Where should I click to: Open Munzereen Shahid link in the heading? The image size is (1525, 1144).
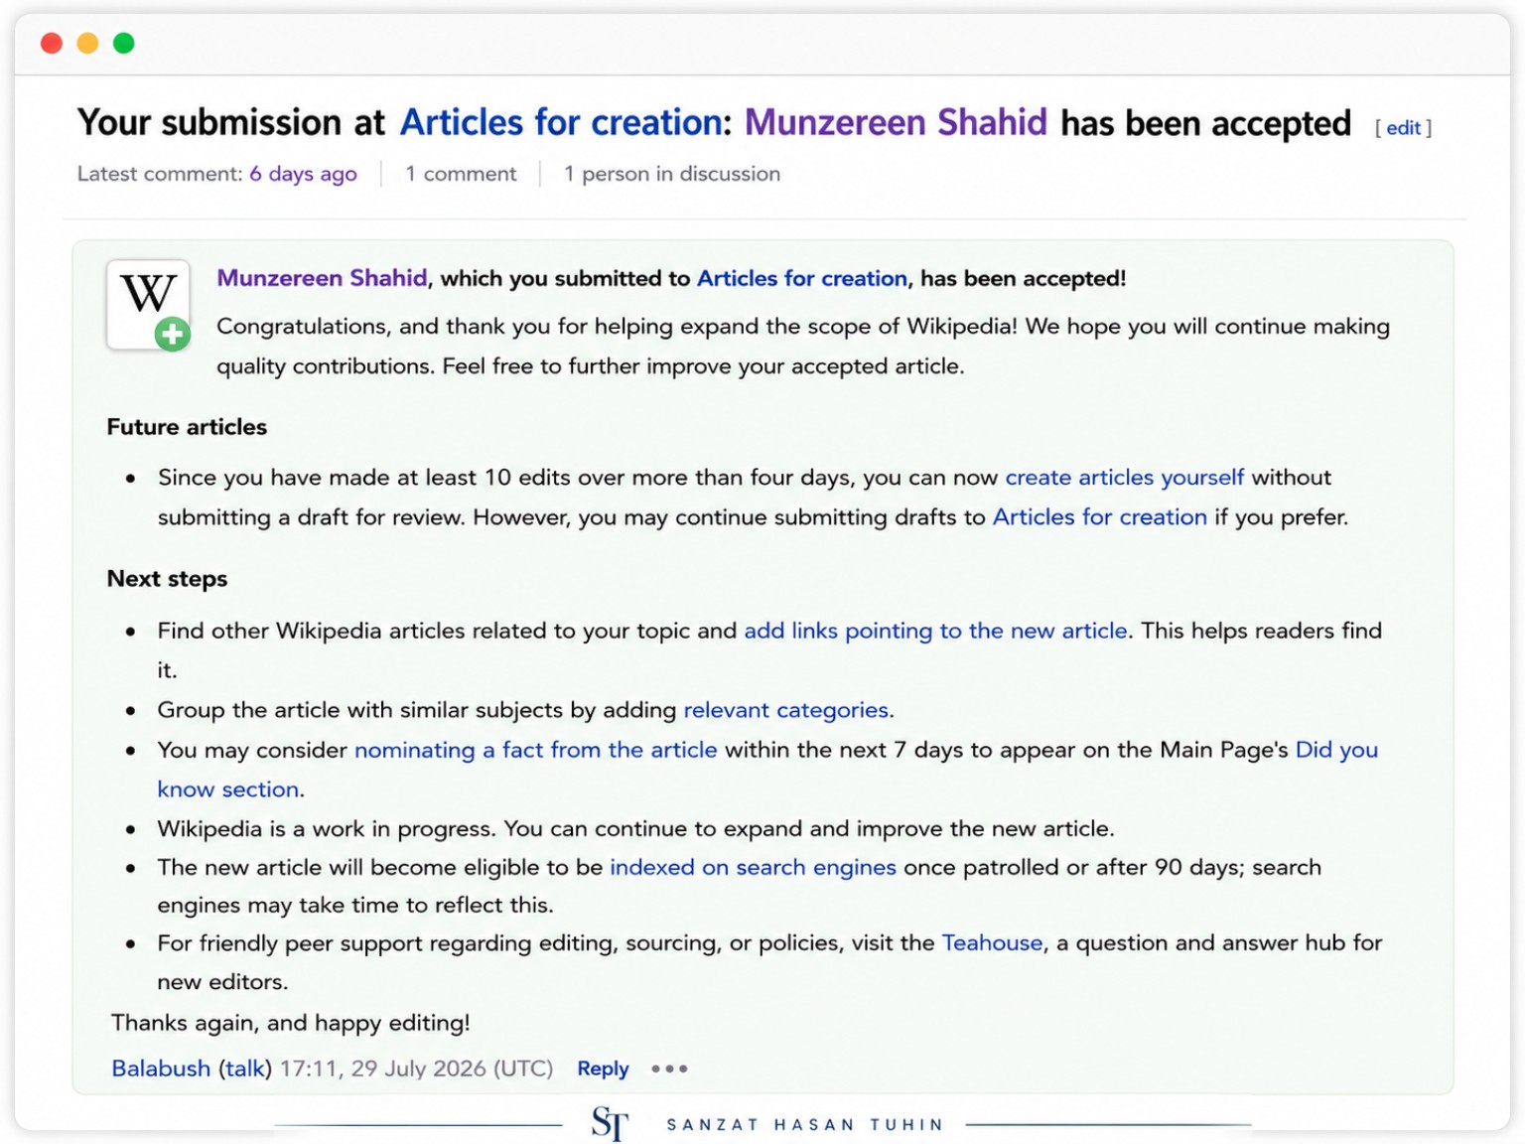coord(896,122)
